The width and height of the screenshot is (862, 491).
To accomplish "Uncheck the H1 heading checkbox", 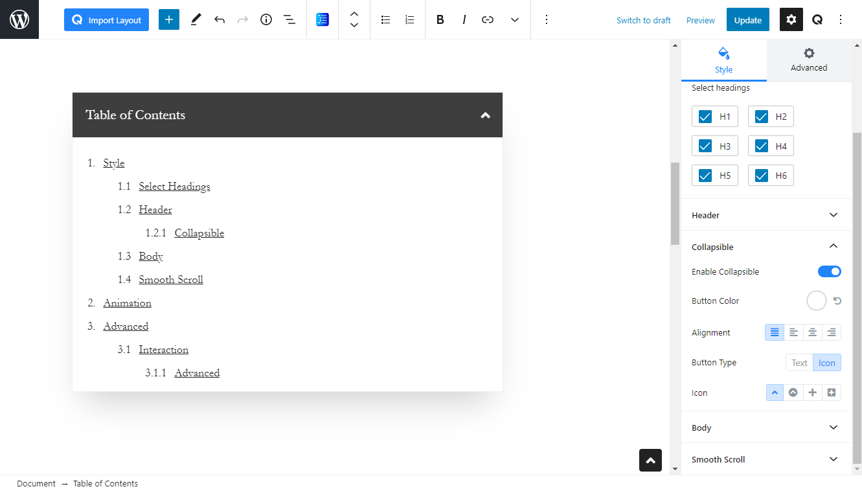I will (705, 117).
